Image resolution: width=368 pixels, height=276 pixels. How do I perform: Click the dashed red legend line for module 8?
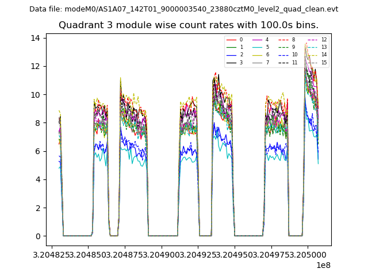(x=283, y=40)
